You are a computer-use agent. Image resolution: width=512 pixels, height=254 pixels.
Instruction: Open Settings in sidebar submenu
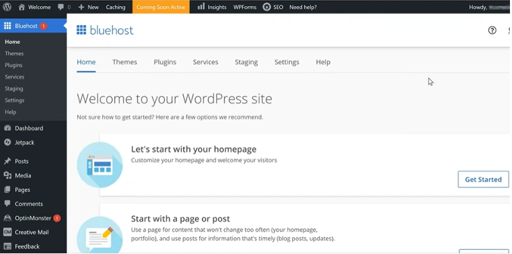pyautogui.click(x=14, y=100)
